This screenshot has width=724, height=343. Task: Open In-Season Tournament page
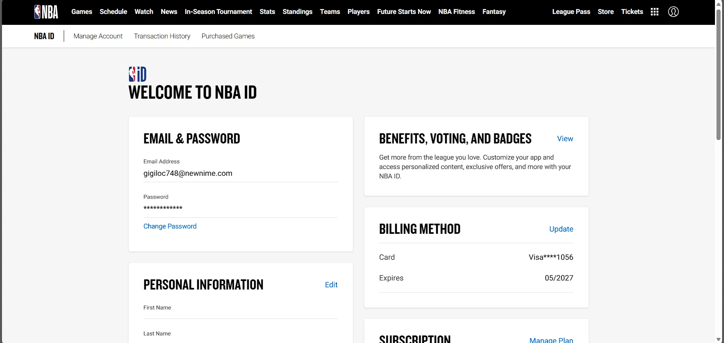pyautogui.click(x=218, y=12)
